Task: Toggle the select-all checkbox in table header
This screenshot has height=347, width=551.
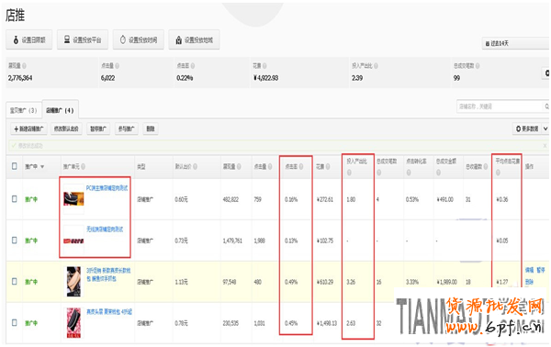Action: (15, 166)
